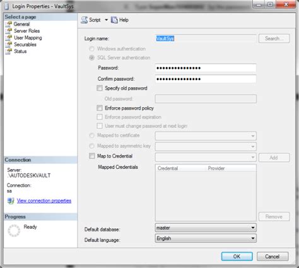Open the General page icon

point(9,24)
